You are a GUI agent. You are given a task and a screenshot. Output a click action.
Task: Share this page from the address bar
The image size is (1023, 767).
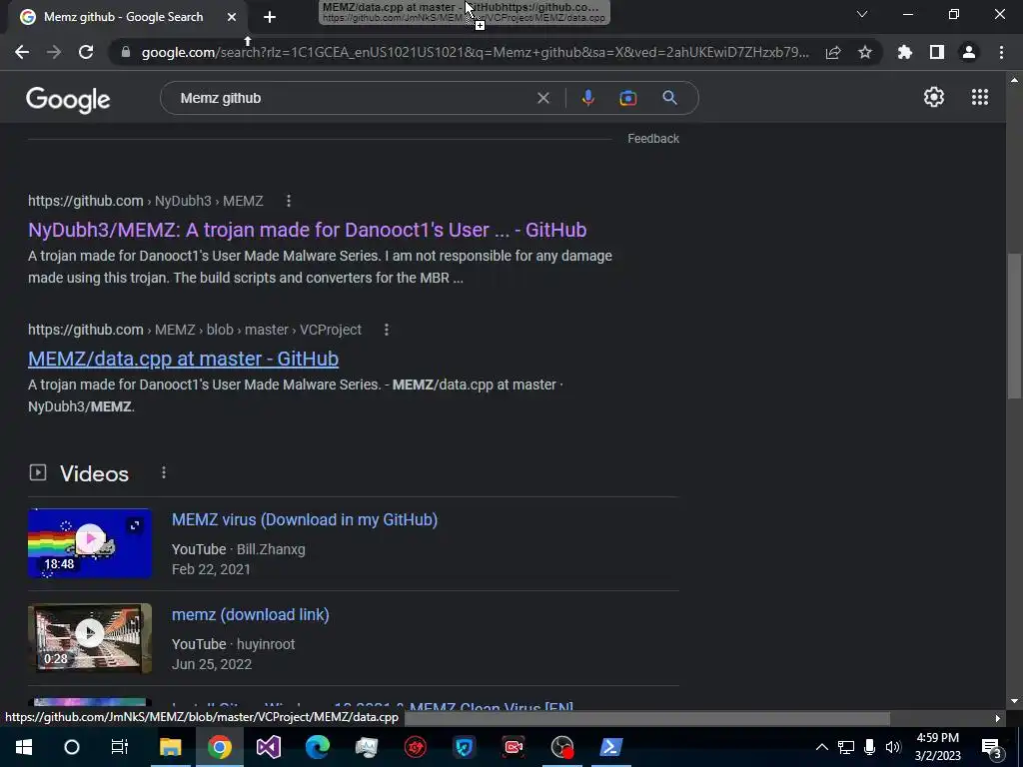pos(833,52)
